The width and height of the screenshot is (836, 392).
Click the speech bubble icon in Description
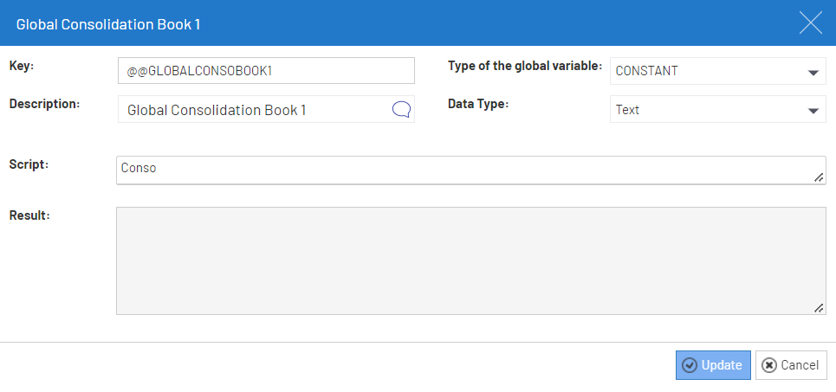click(401, 109)
